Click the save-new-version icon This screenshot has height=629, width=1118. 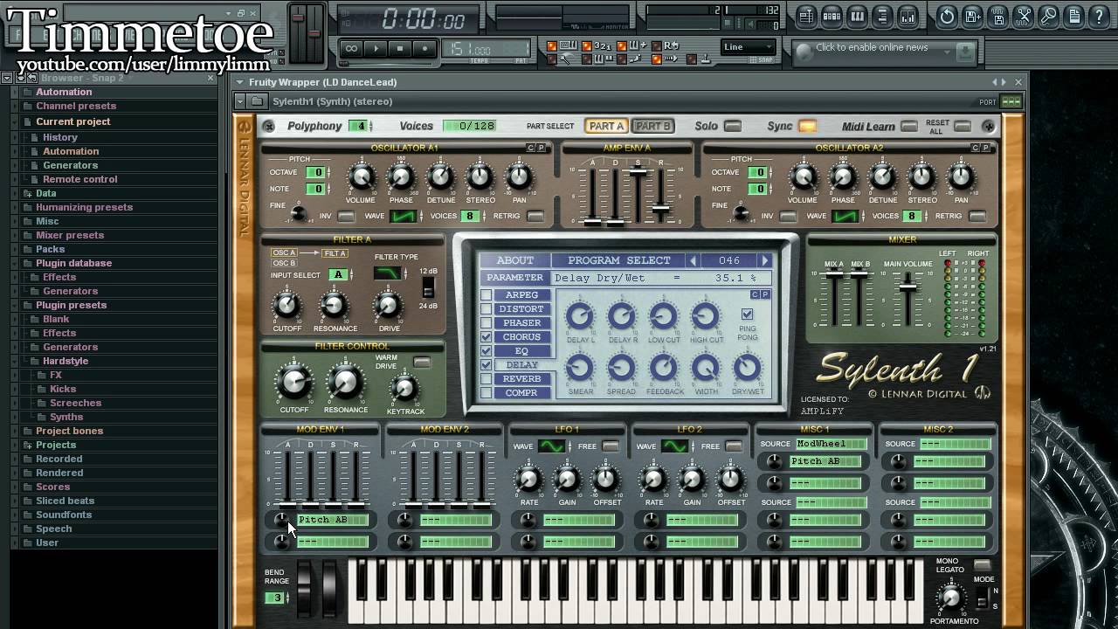[972, 17]
